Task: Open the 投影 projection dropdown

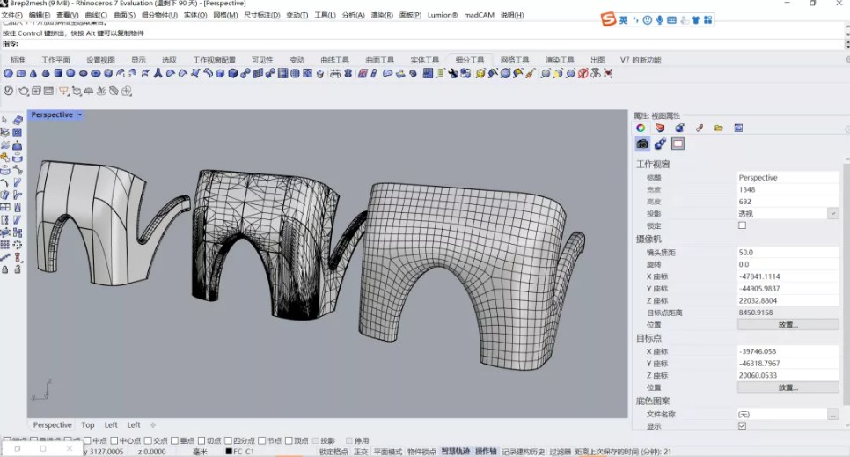Action: click(833, 214)
